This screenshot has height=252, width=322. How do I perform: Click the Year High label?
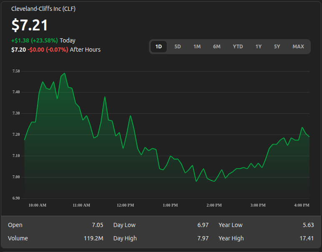click(231, 238)
